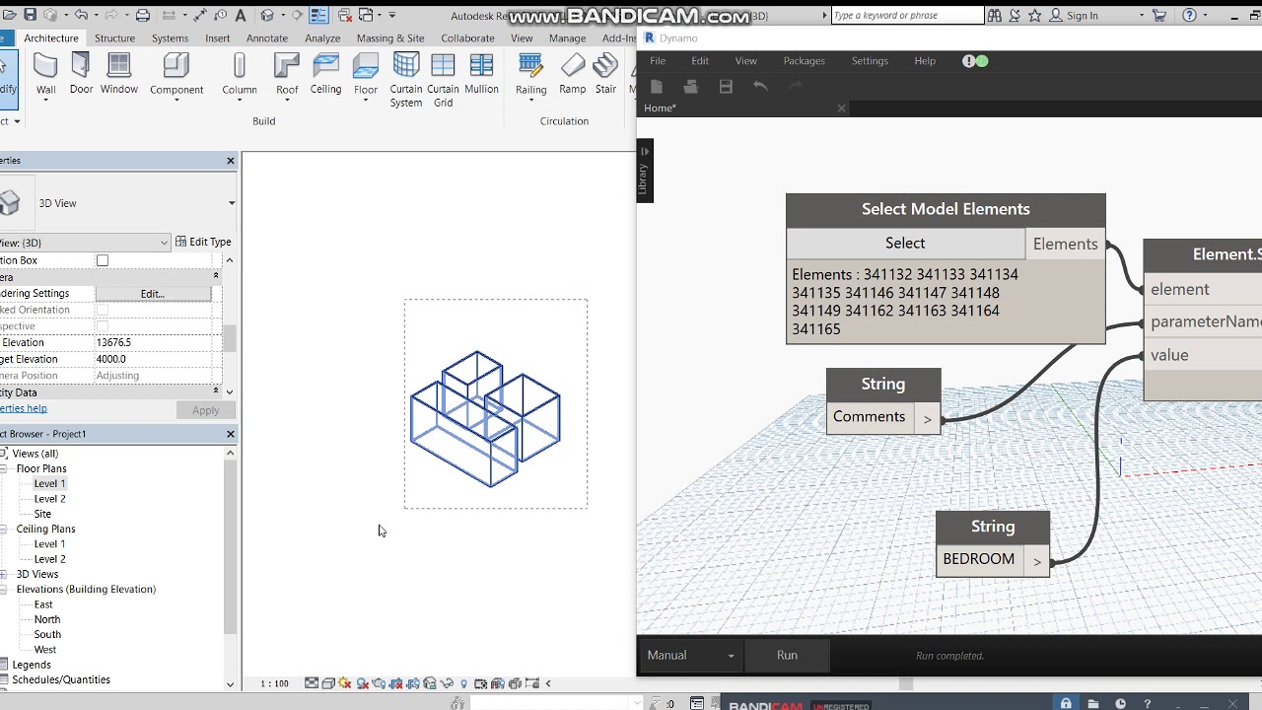Click Dynamo undo arrow icon
Viewport: 1262px width, 710px height.
760,87
